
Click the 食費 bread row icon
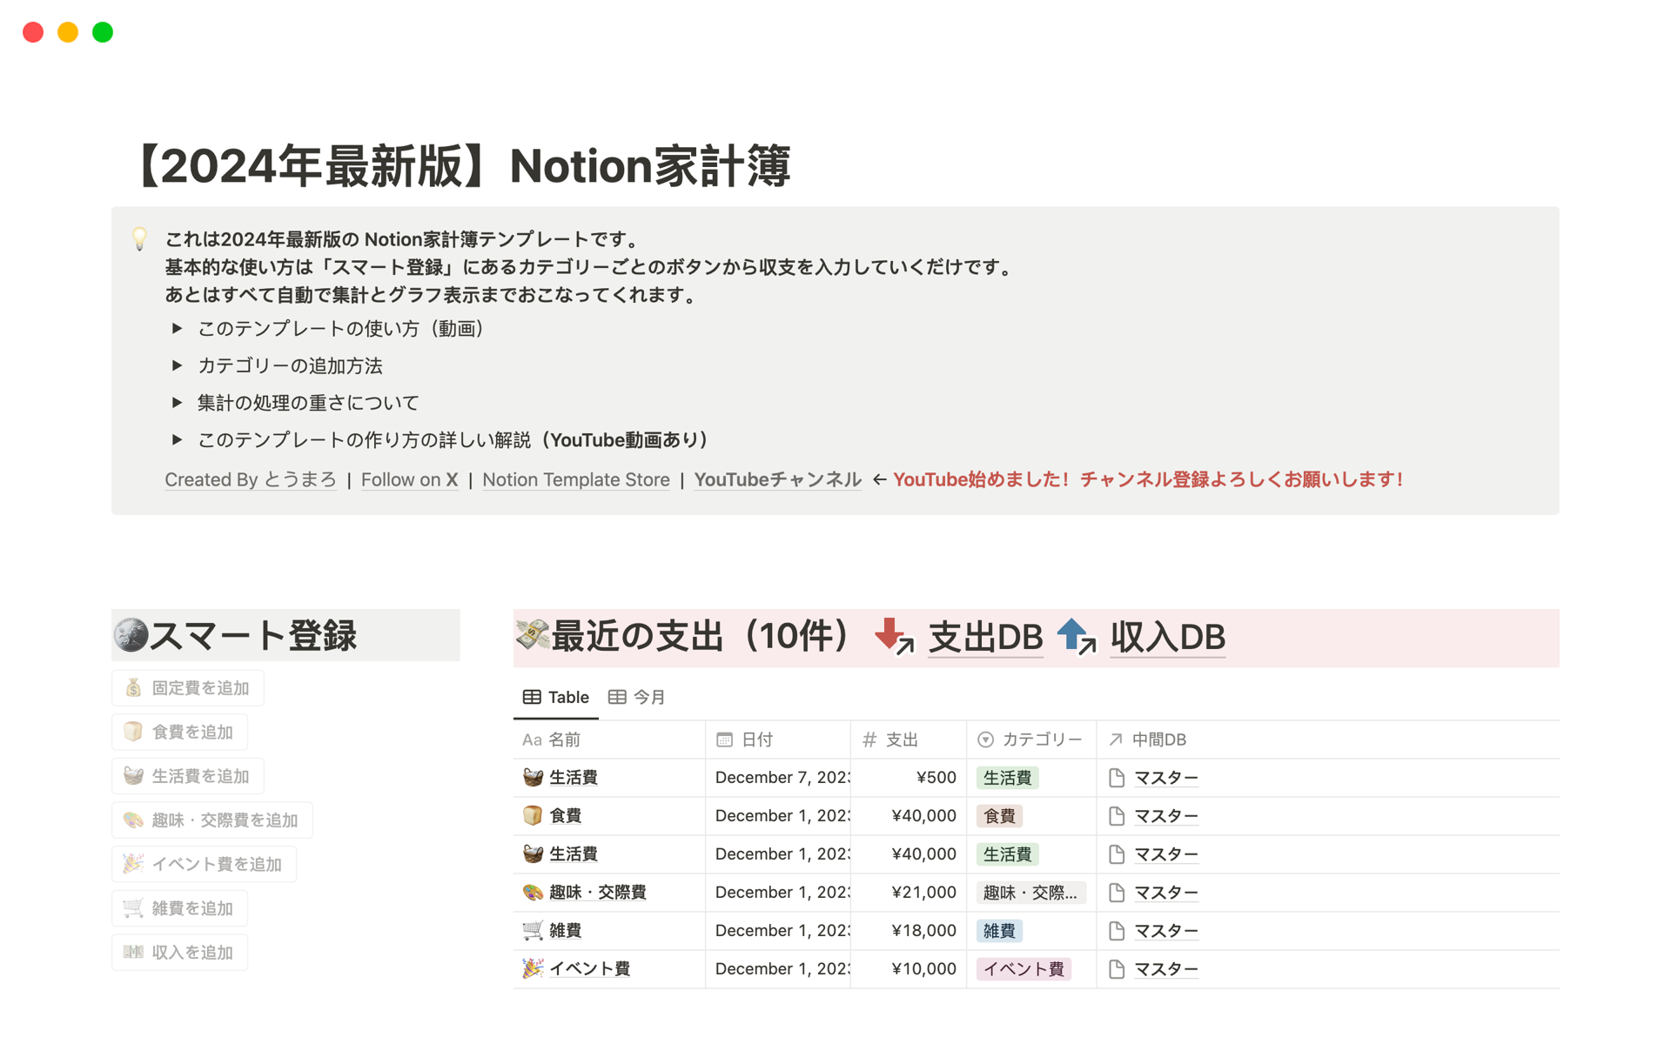click(x=533, y=815)
